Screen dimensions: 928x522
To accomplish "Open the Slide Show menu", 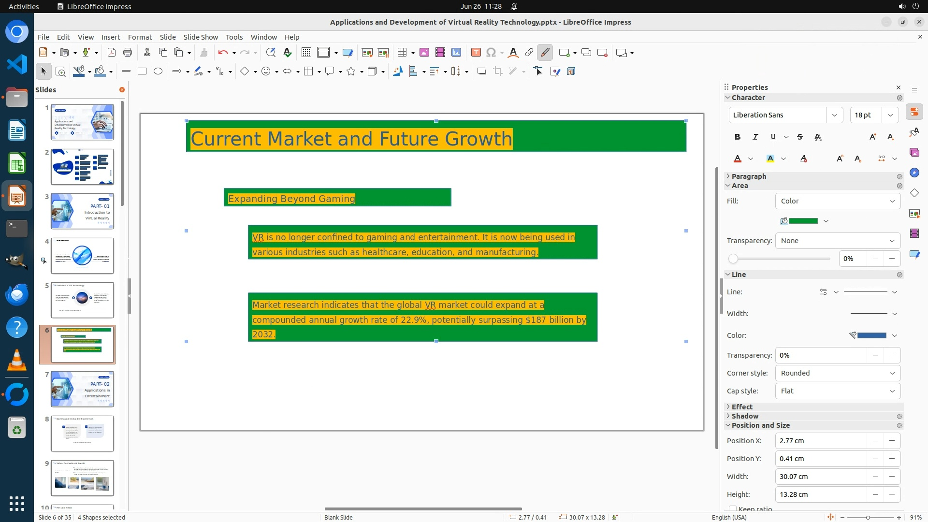I will (x=201, y=37).
